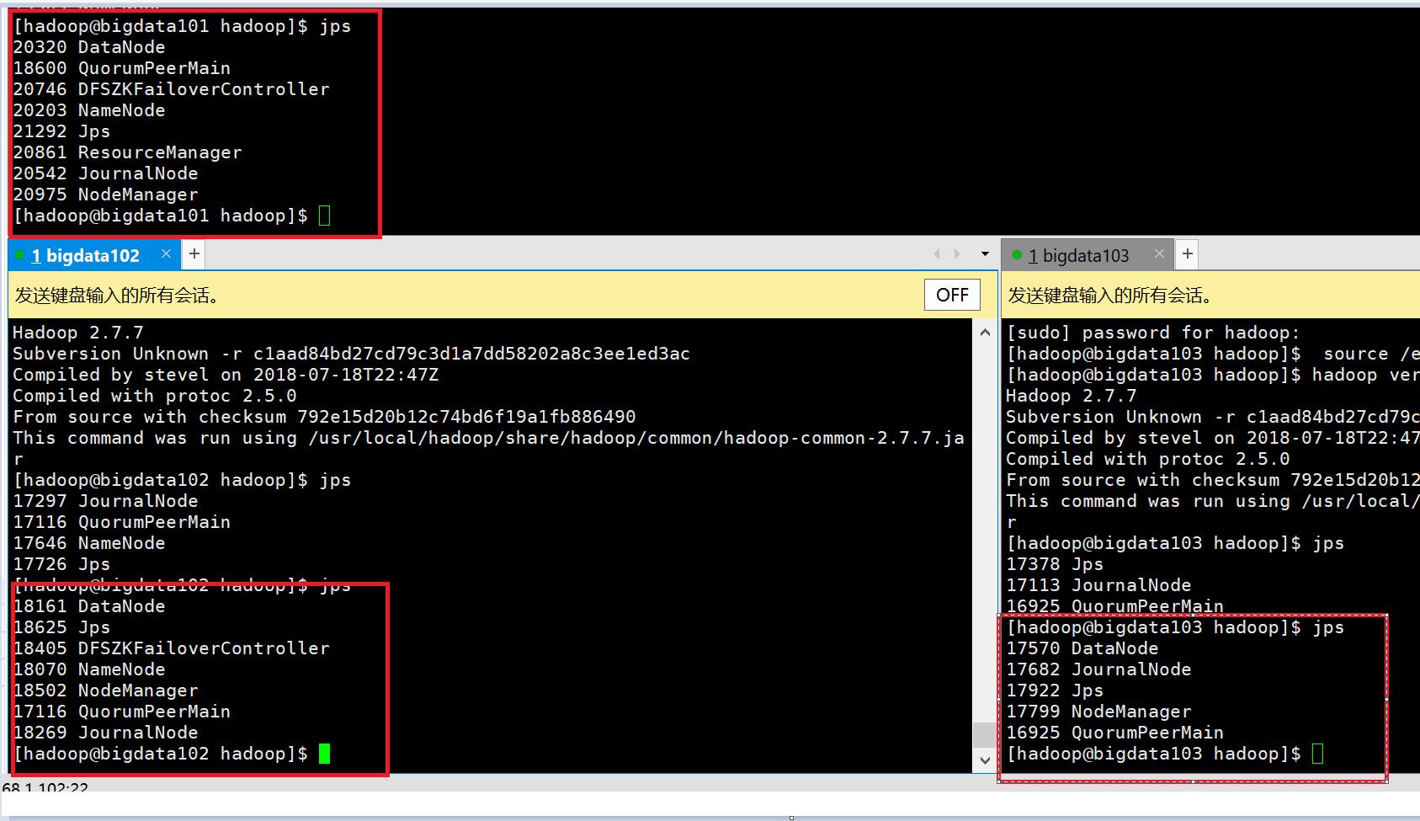The width and height of the screenshot is (1420, 821).
Task: Click the '18070 NameNode' line
Action: pos(89,669)
